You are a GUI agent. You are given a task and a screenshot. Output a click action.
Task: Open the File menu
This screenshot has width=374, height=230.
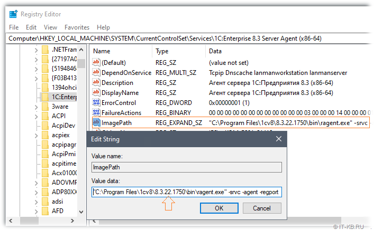point(14,27)
